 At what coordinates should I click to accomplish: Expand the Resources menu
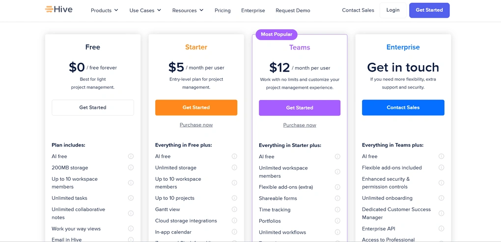coord(188,10)
